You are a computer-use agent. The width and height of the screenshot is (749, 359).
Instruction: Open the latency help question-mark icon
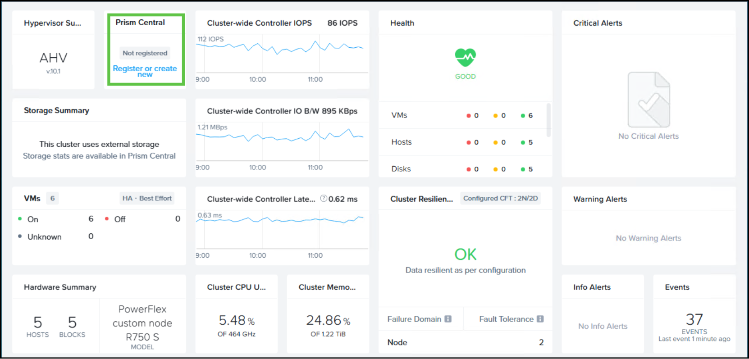(x=323, y=199)
